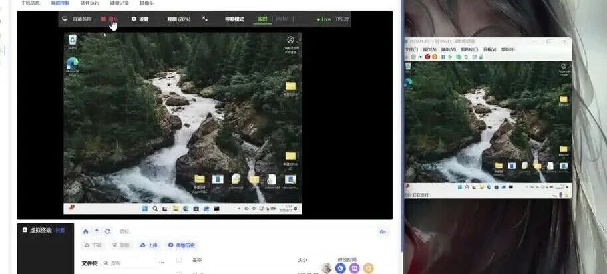Open 传输历史 transfer history
The width and height of the screenshot is (607, 274).
[x=182, y=245]
